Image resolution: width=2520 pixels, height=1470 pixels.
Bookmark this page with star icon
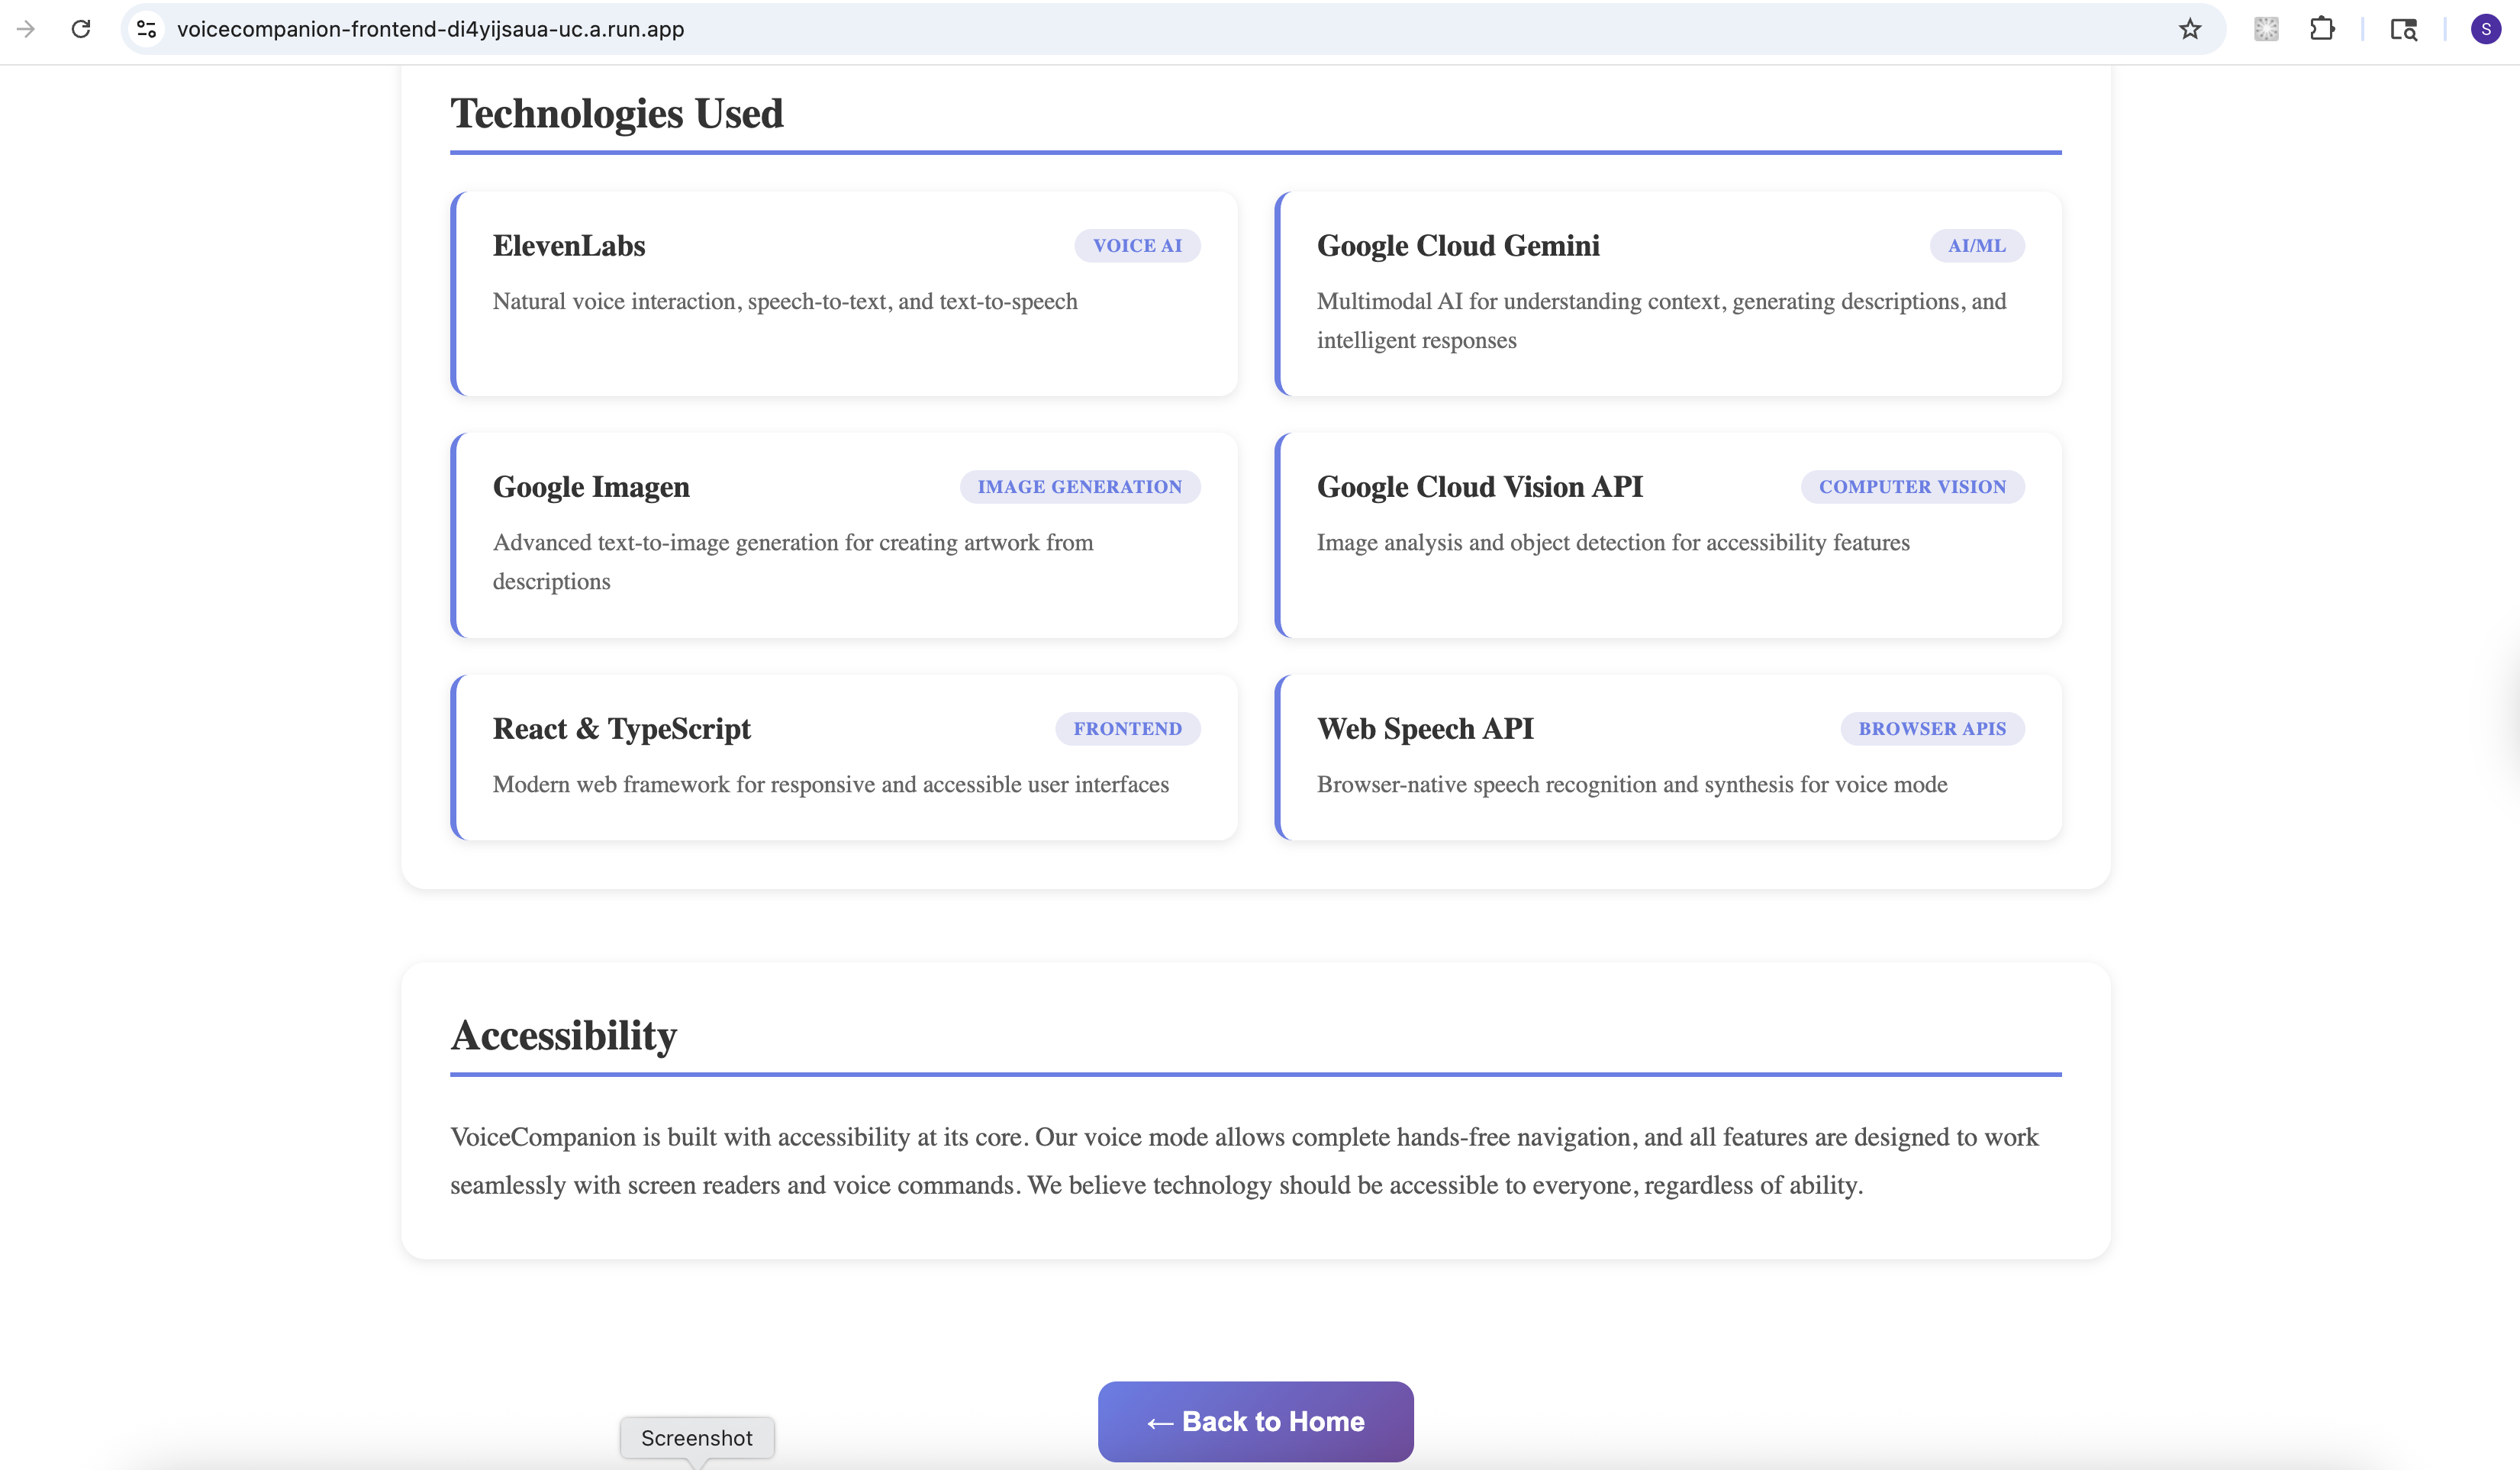coord(2190,29)
